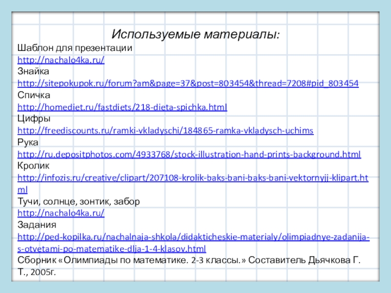The height and width of the screenshot is (293, 391).
Task: Open the infozis.ru krolik clipart link
Action: (x=193, y=178)
